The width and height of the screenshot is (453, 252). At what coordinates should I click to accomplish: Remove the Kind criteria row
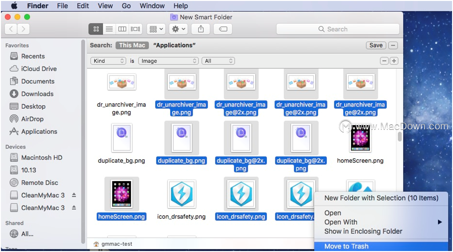point(384,61)
